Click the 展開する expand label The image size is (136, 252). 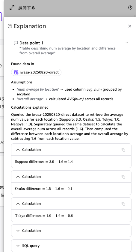click(26, 8)
